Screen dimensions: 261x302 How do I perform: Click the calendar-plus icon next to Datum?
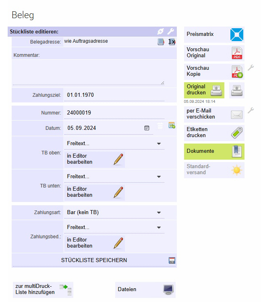tap(172, 125)
